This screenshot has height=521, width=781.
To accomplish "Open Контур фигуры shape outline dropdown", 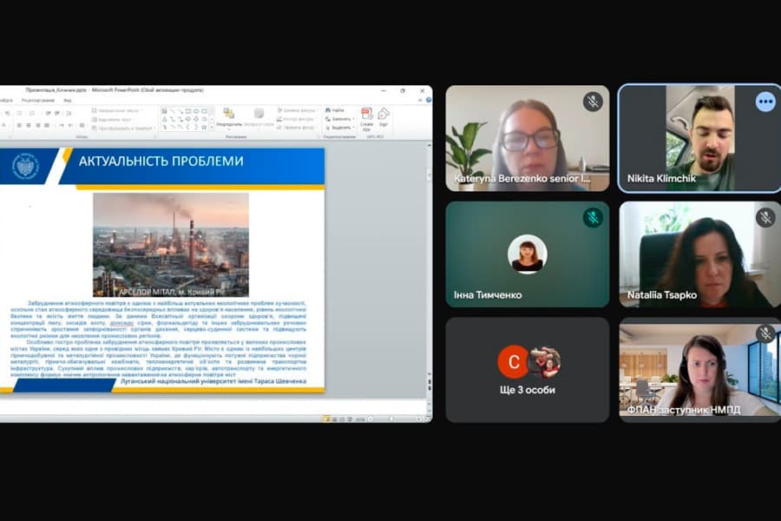I will 296,119.
